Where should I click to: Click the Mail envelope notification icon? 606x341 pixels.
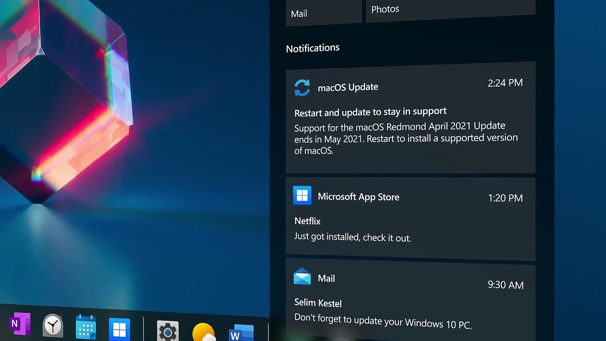[x=302, y=277]
